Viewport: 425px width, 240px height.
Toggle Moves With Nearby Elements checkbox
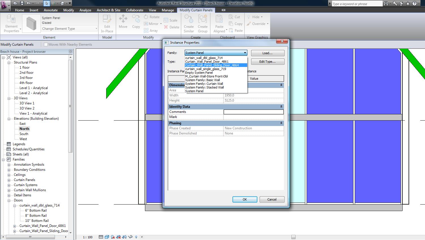[x=46, y=45]
